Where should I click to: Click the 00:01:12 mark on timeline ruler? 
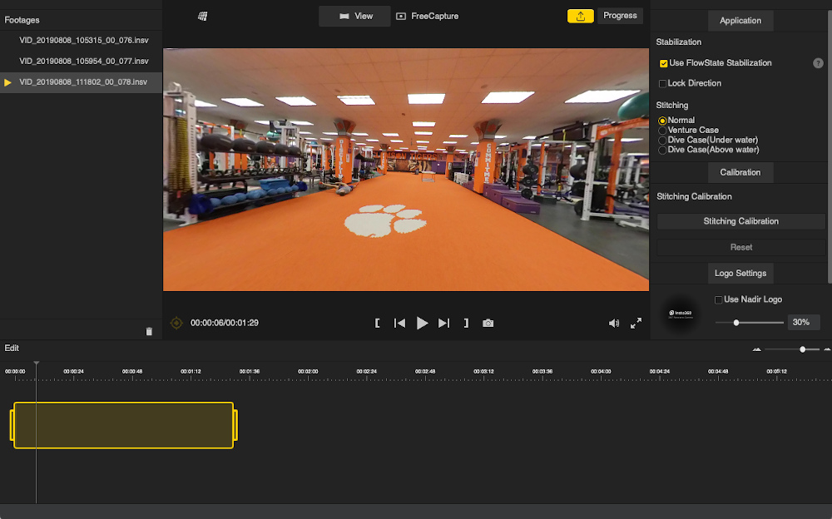pos(191,372)
